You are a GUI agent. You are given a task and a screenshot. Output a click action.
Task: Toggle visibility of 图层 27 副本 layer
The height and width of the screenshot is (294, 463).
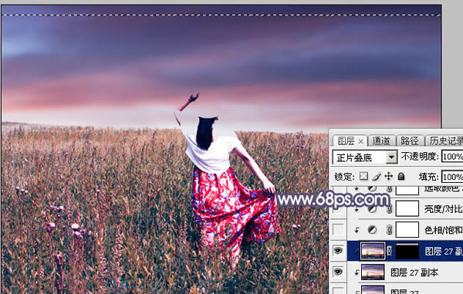tap(338, 272)
